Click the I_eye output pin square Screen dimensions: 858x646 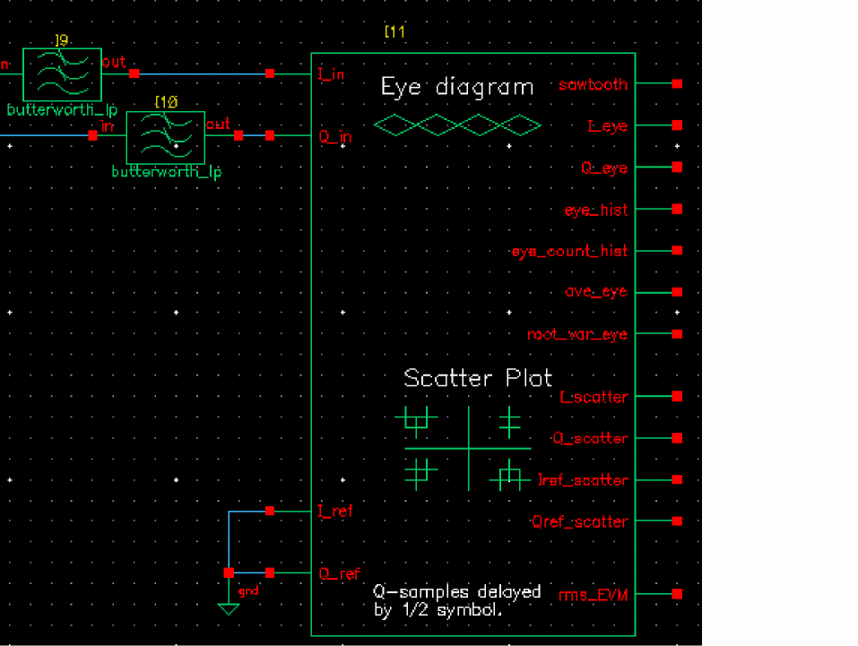click(677, 125)
